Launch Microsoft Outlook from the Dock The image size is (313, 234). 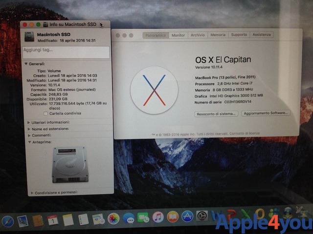pyautogui.click(x=260, y=214)
